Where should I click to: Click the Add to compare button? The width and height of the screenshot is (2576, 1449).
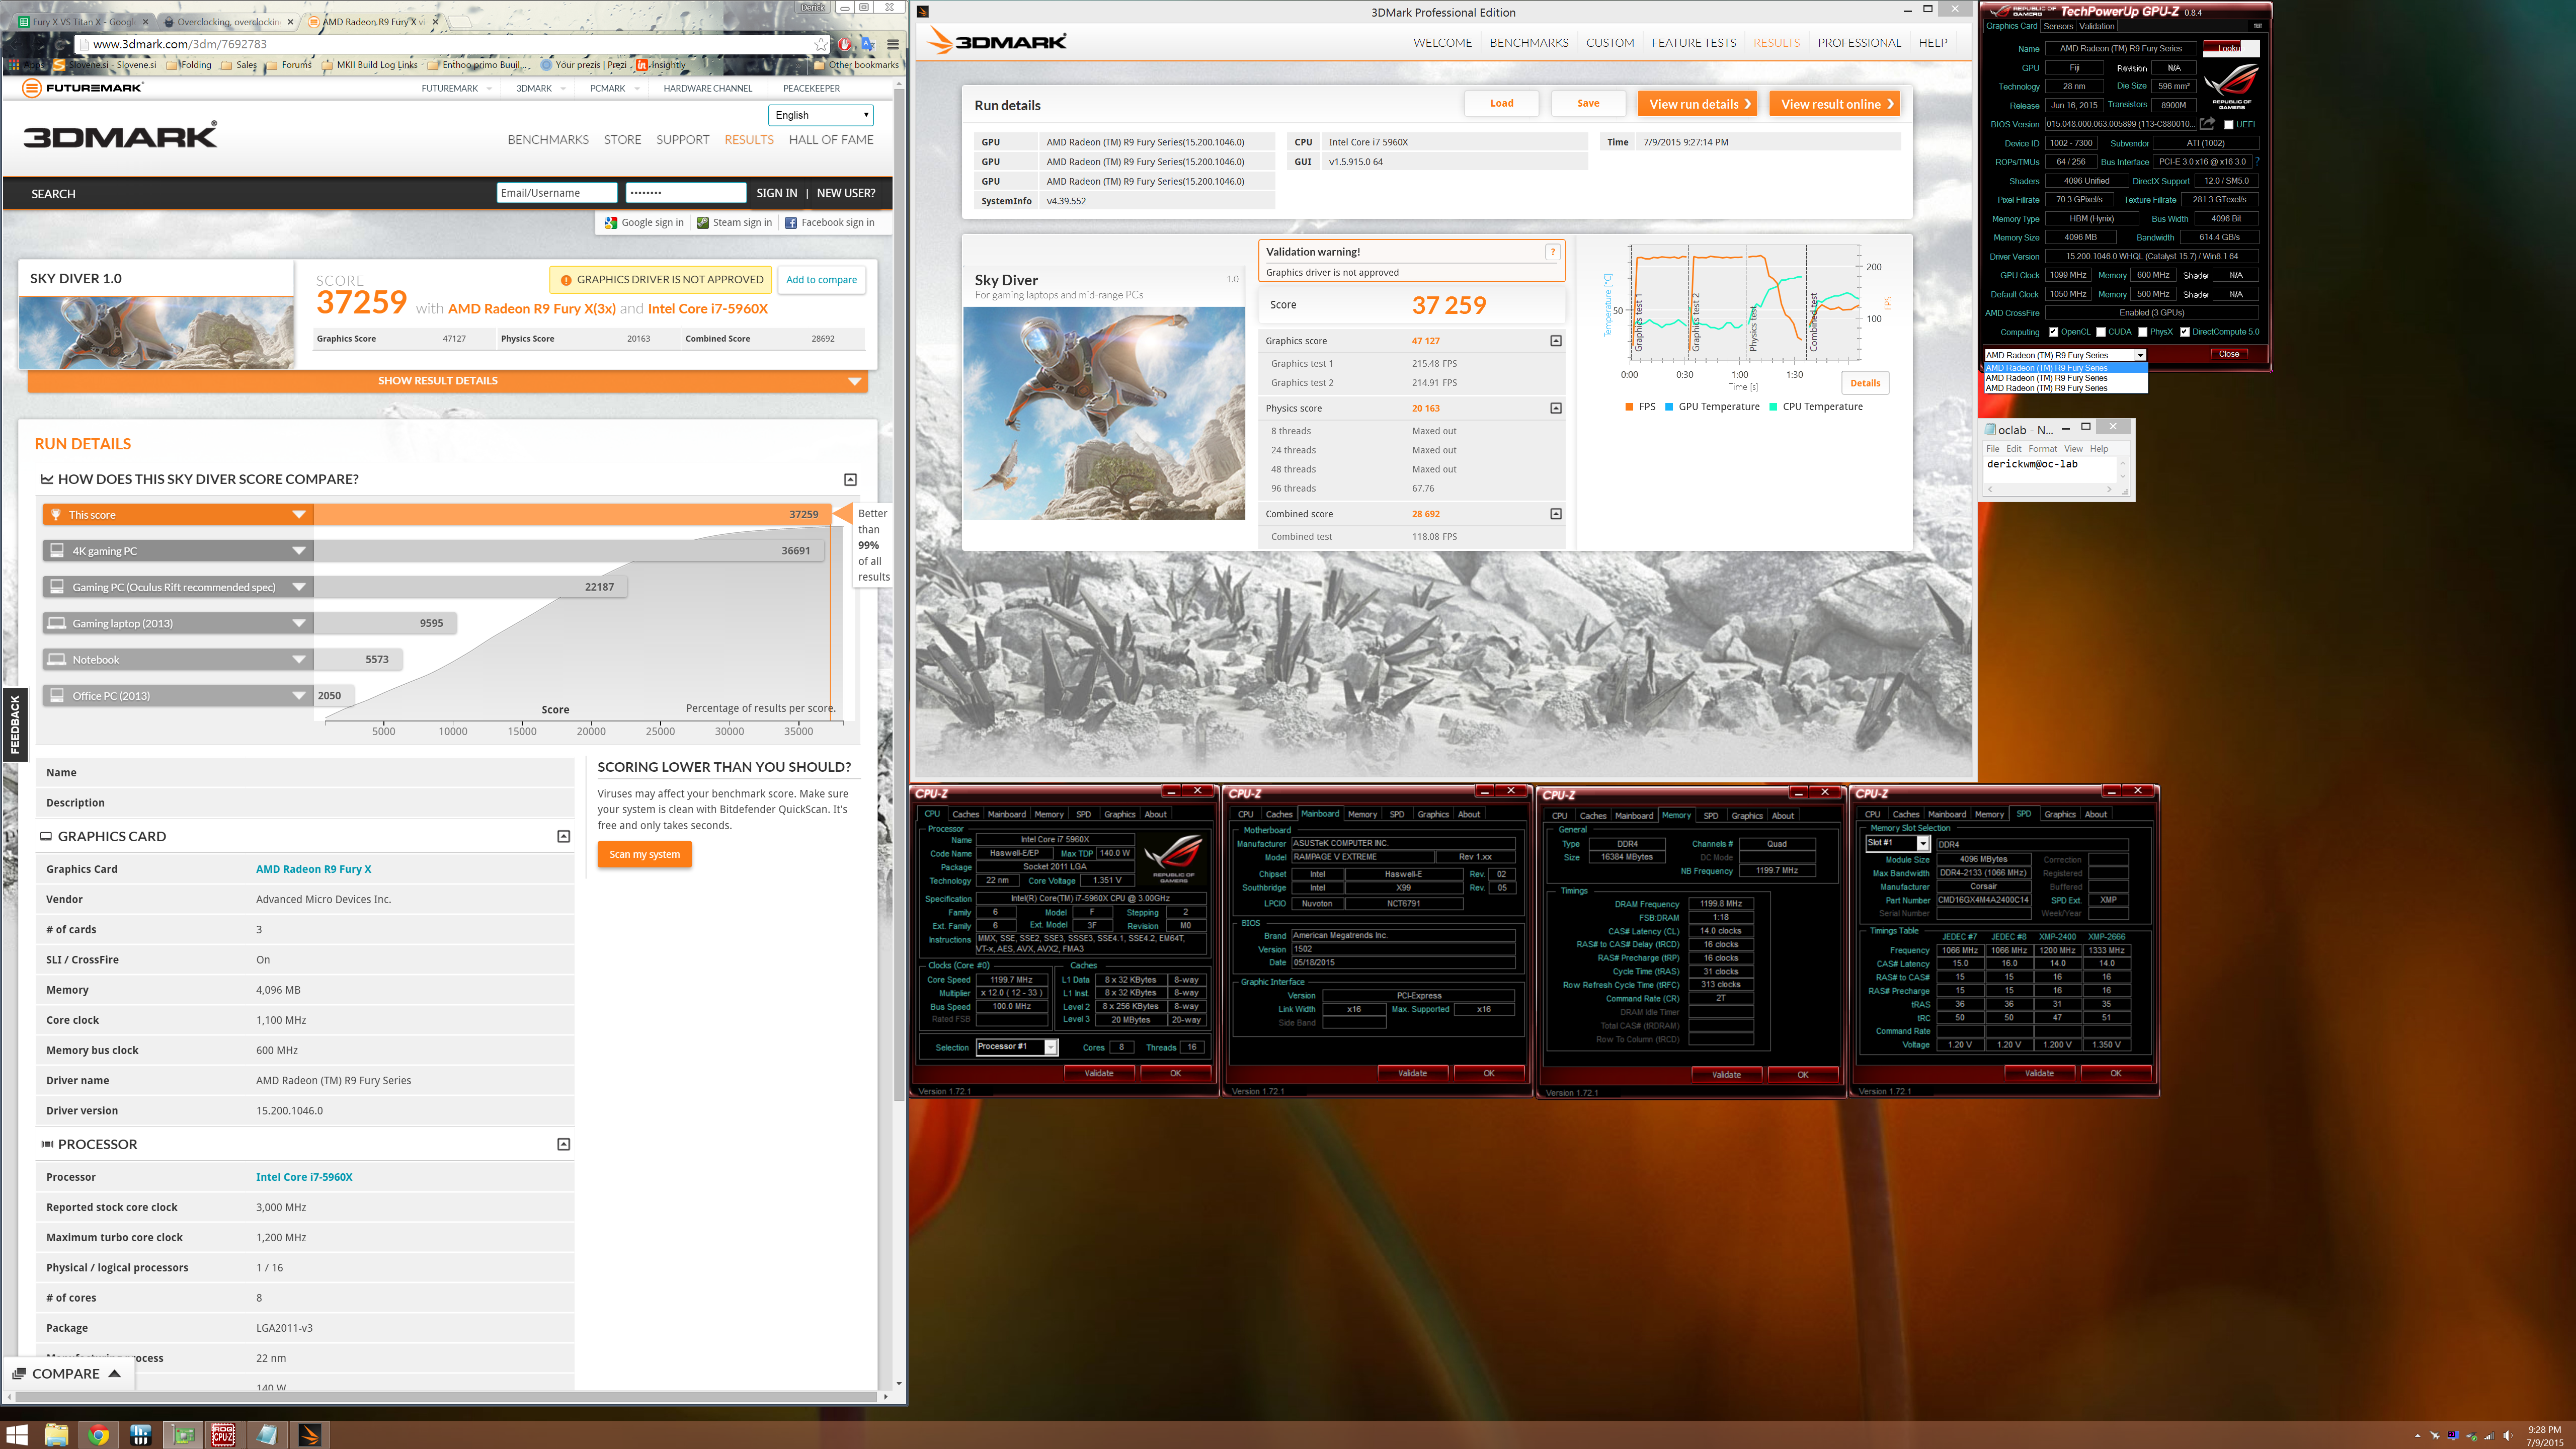point(821,280)
